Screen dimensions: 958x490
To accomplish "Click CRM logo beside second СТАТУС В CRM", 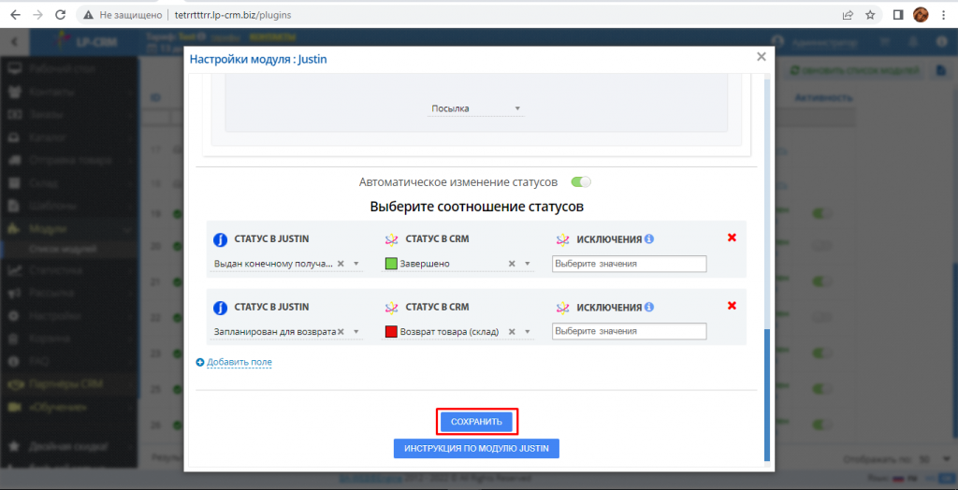I will pos(392,307).
